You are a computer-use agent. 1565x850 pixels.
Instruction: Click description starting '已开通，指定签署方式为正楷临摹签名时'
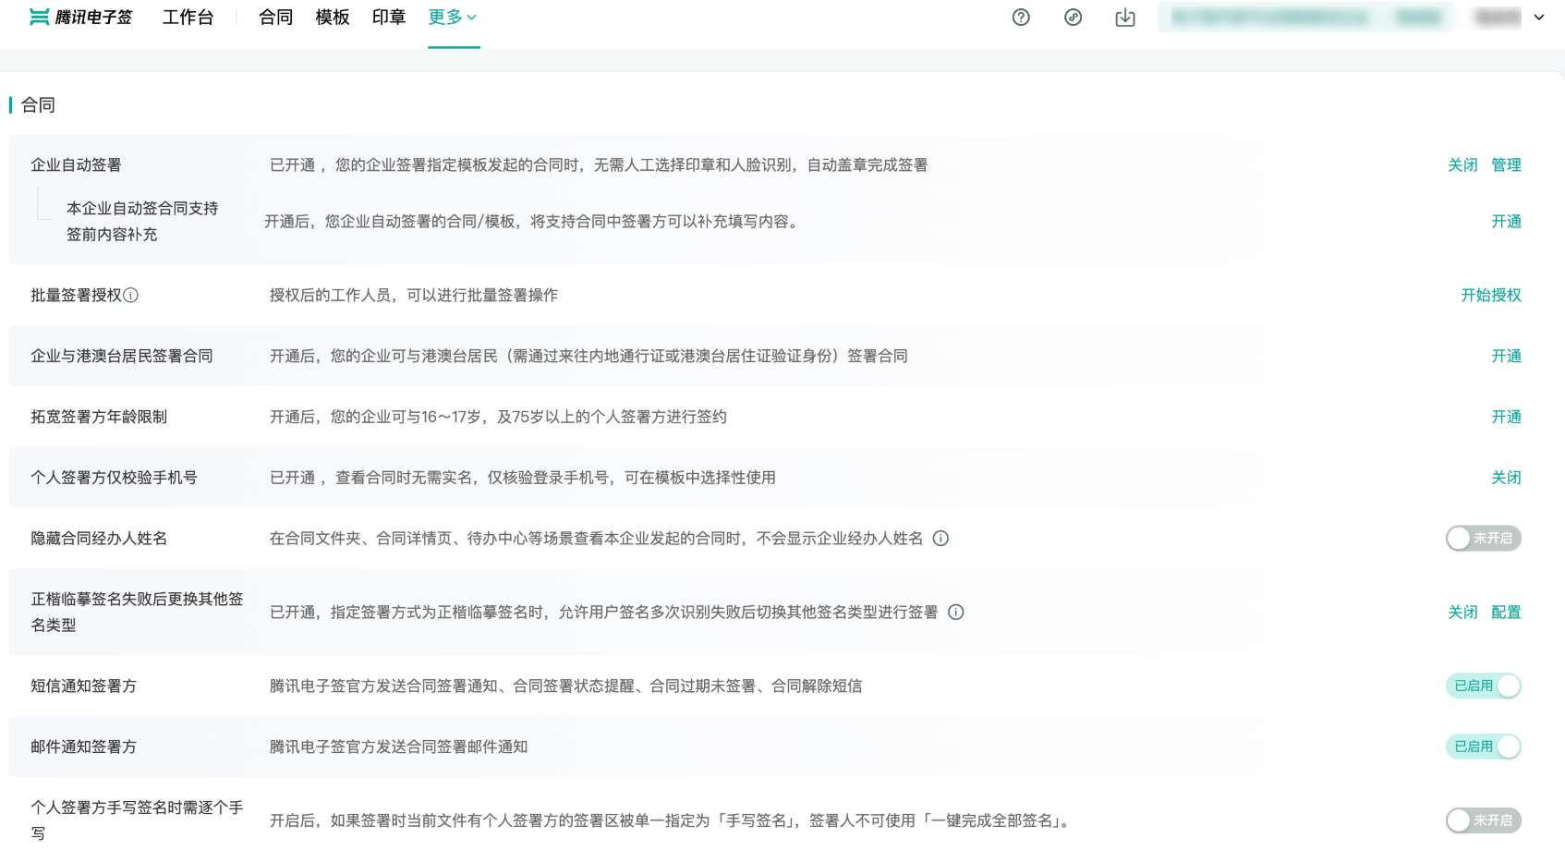coord(604,613)
